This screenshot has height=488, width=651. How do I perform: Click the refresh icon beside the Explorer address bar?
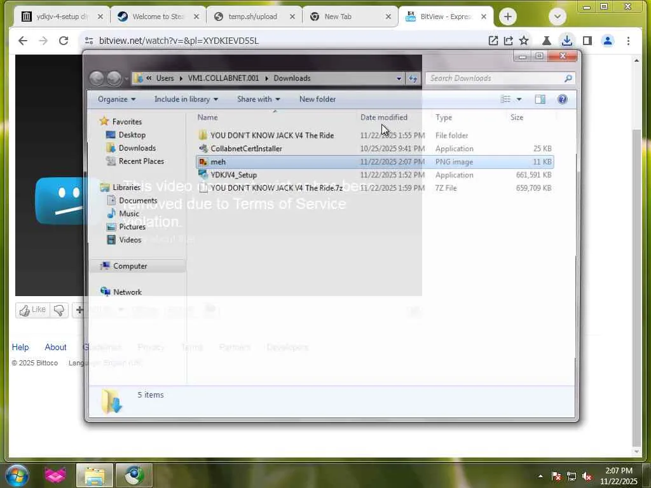(x=413, y=78)
